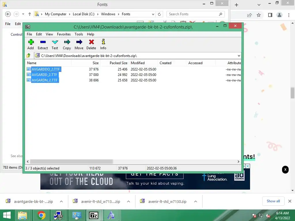Click the left arrow of horizontal scrollbar
The width and height of the screenshot is (295, 221).
pos(28,161)
